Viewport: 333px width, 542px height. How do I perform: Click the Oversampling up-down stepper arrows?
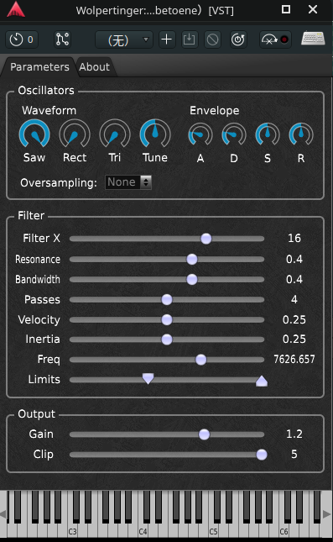[x=146, y=182]
